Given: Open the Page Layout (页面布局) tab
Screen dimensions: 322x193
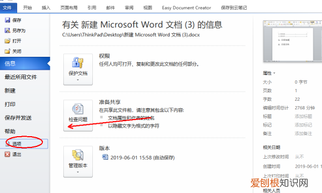Looking at the screenshot, I should tap(69, 8).
